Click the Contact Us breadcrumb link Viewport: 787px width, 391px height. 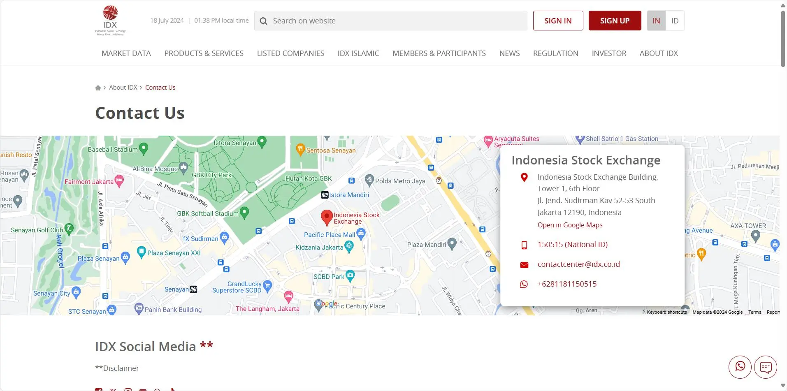tap(160, 88)
